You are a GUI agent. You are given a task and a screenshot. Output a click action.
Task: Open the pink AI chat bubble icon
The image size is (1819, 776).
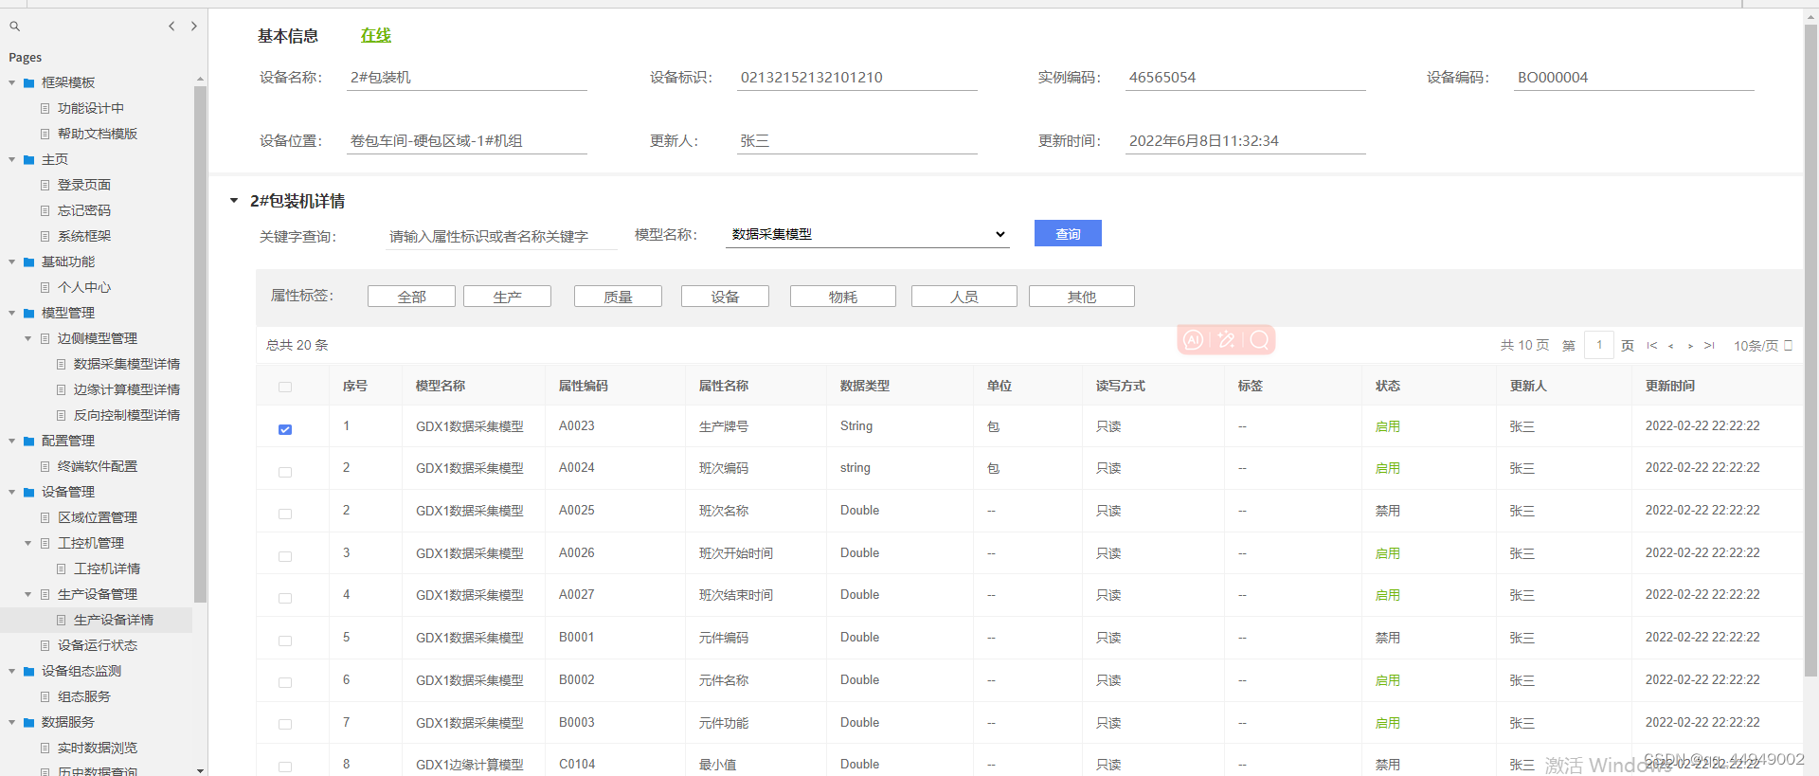click(x=1194, y=340)
